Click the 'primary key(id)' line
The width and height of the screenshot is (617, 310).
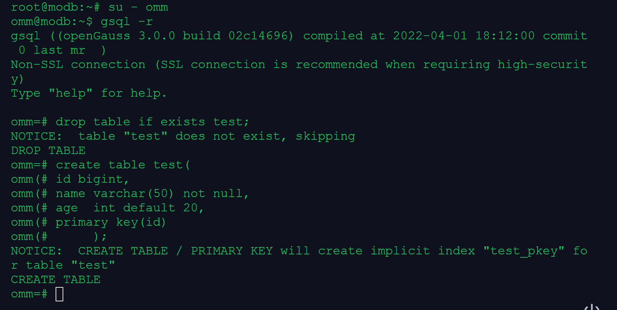[x=111, y=222]
